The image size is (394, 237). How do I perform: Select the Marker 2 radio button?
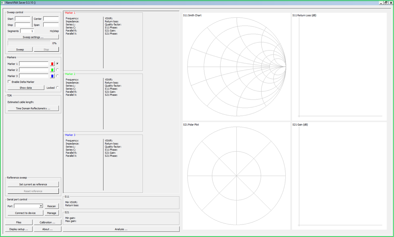(x=57, y=70)
